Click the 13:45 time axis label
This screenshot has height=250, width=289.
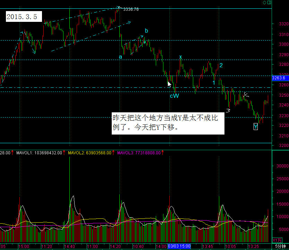(x=208, y=246)
